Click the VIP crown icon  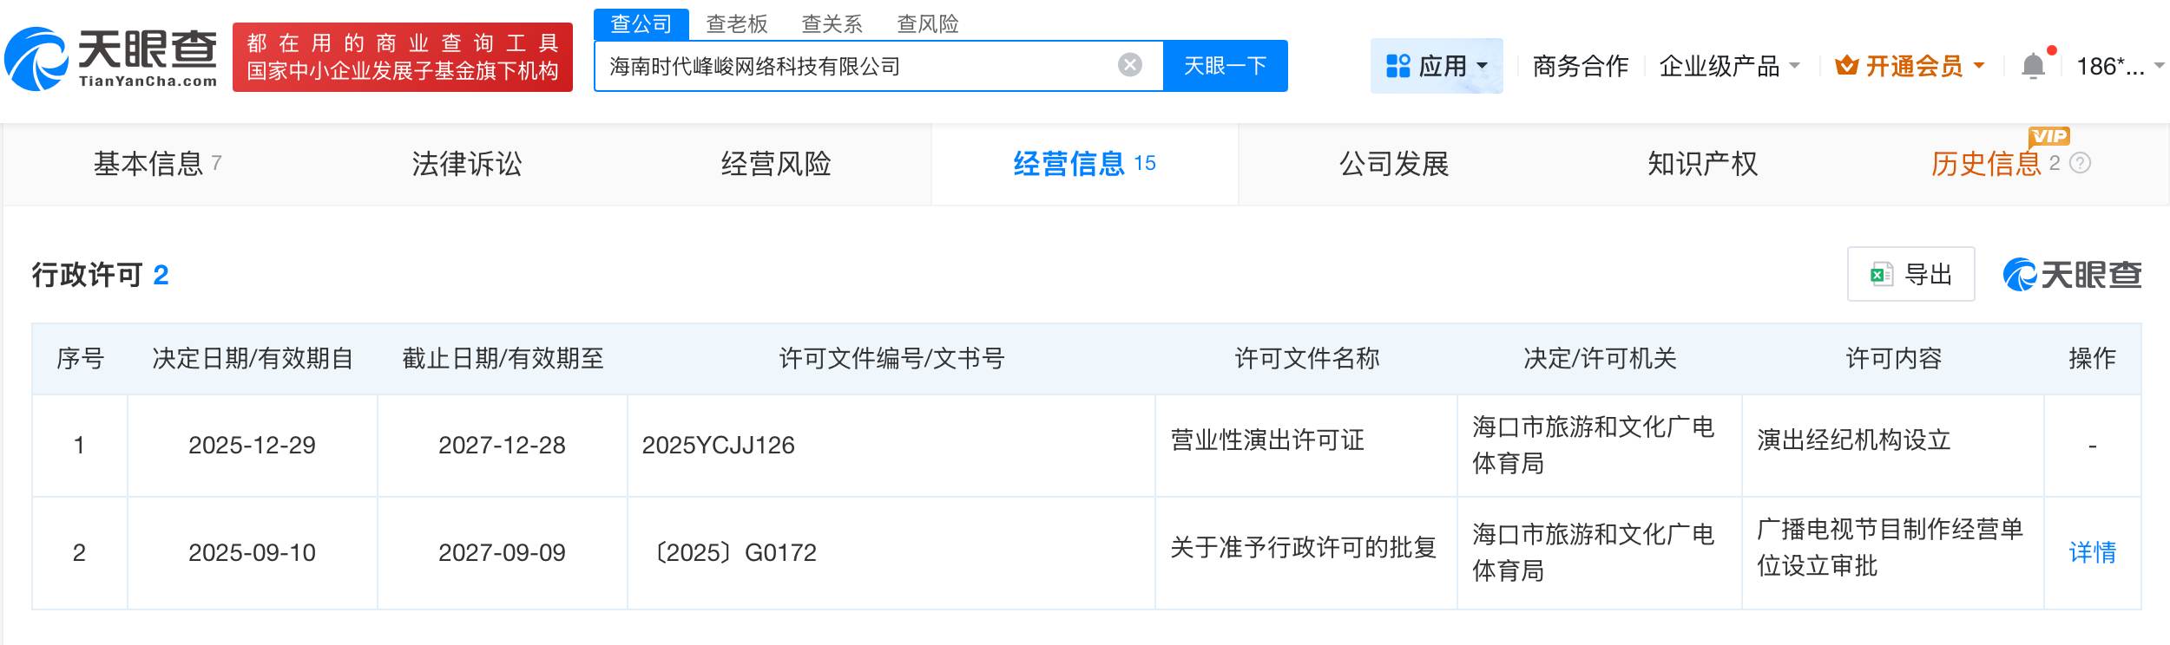(1846, 66)
